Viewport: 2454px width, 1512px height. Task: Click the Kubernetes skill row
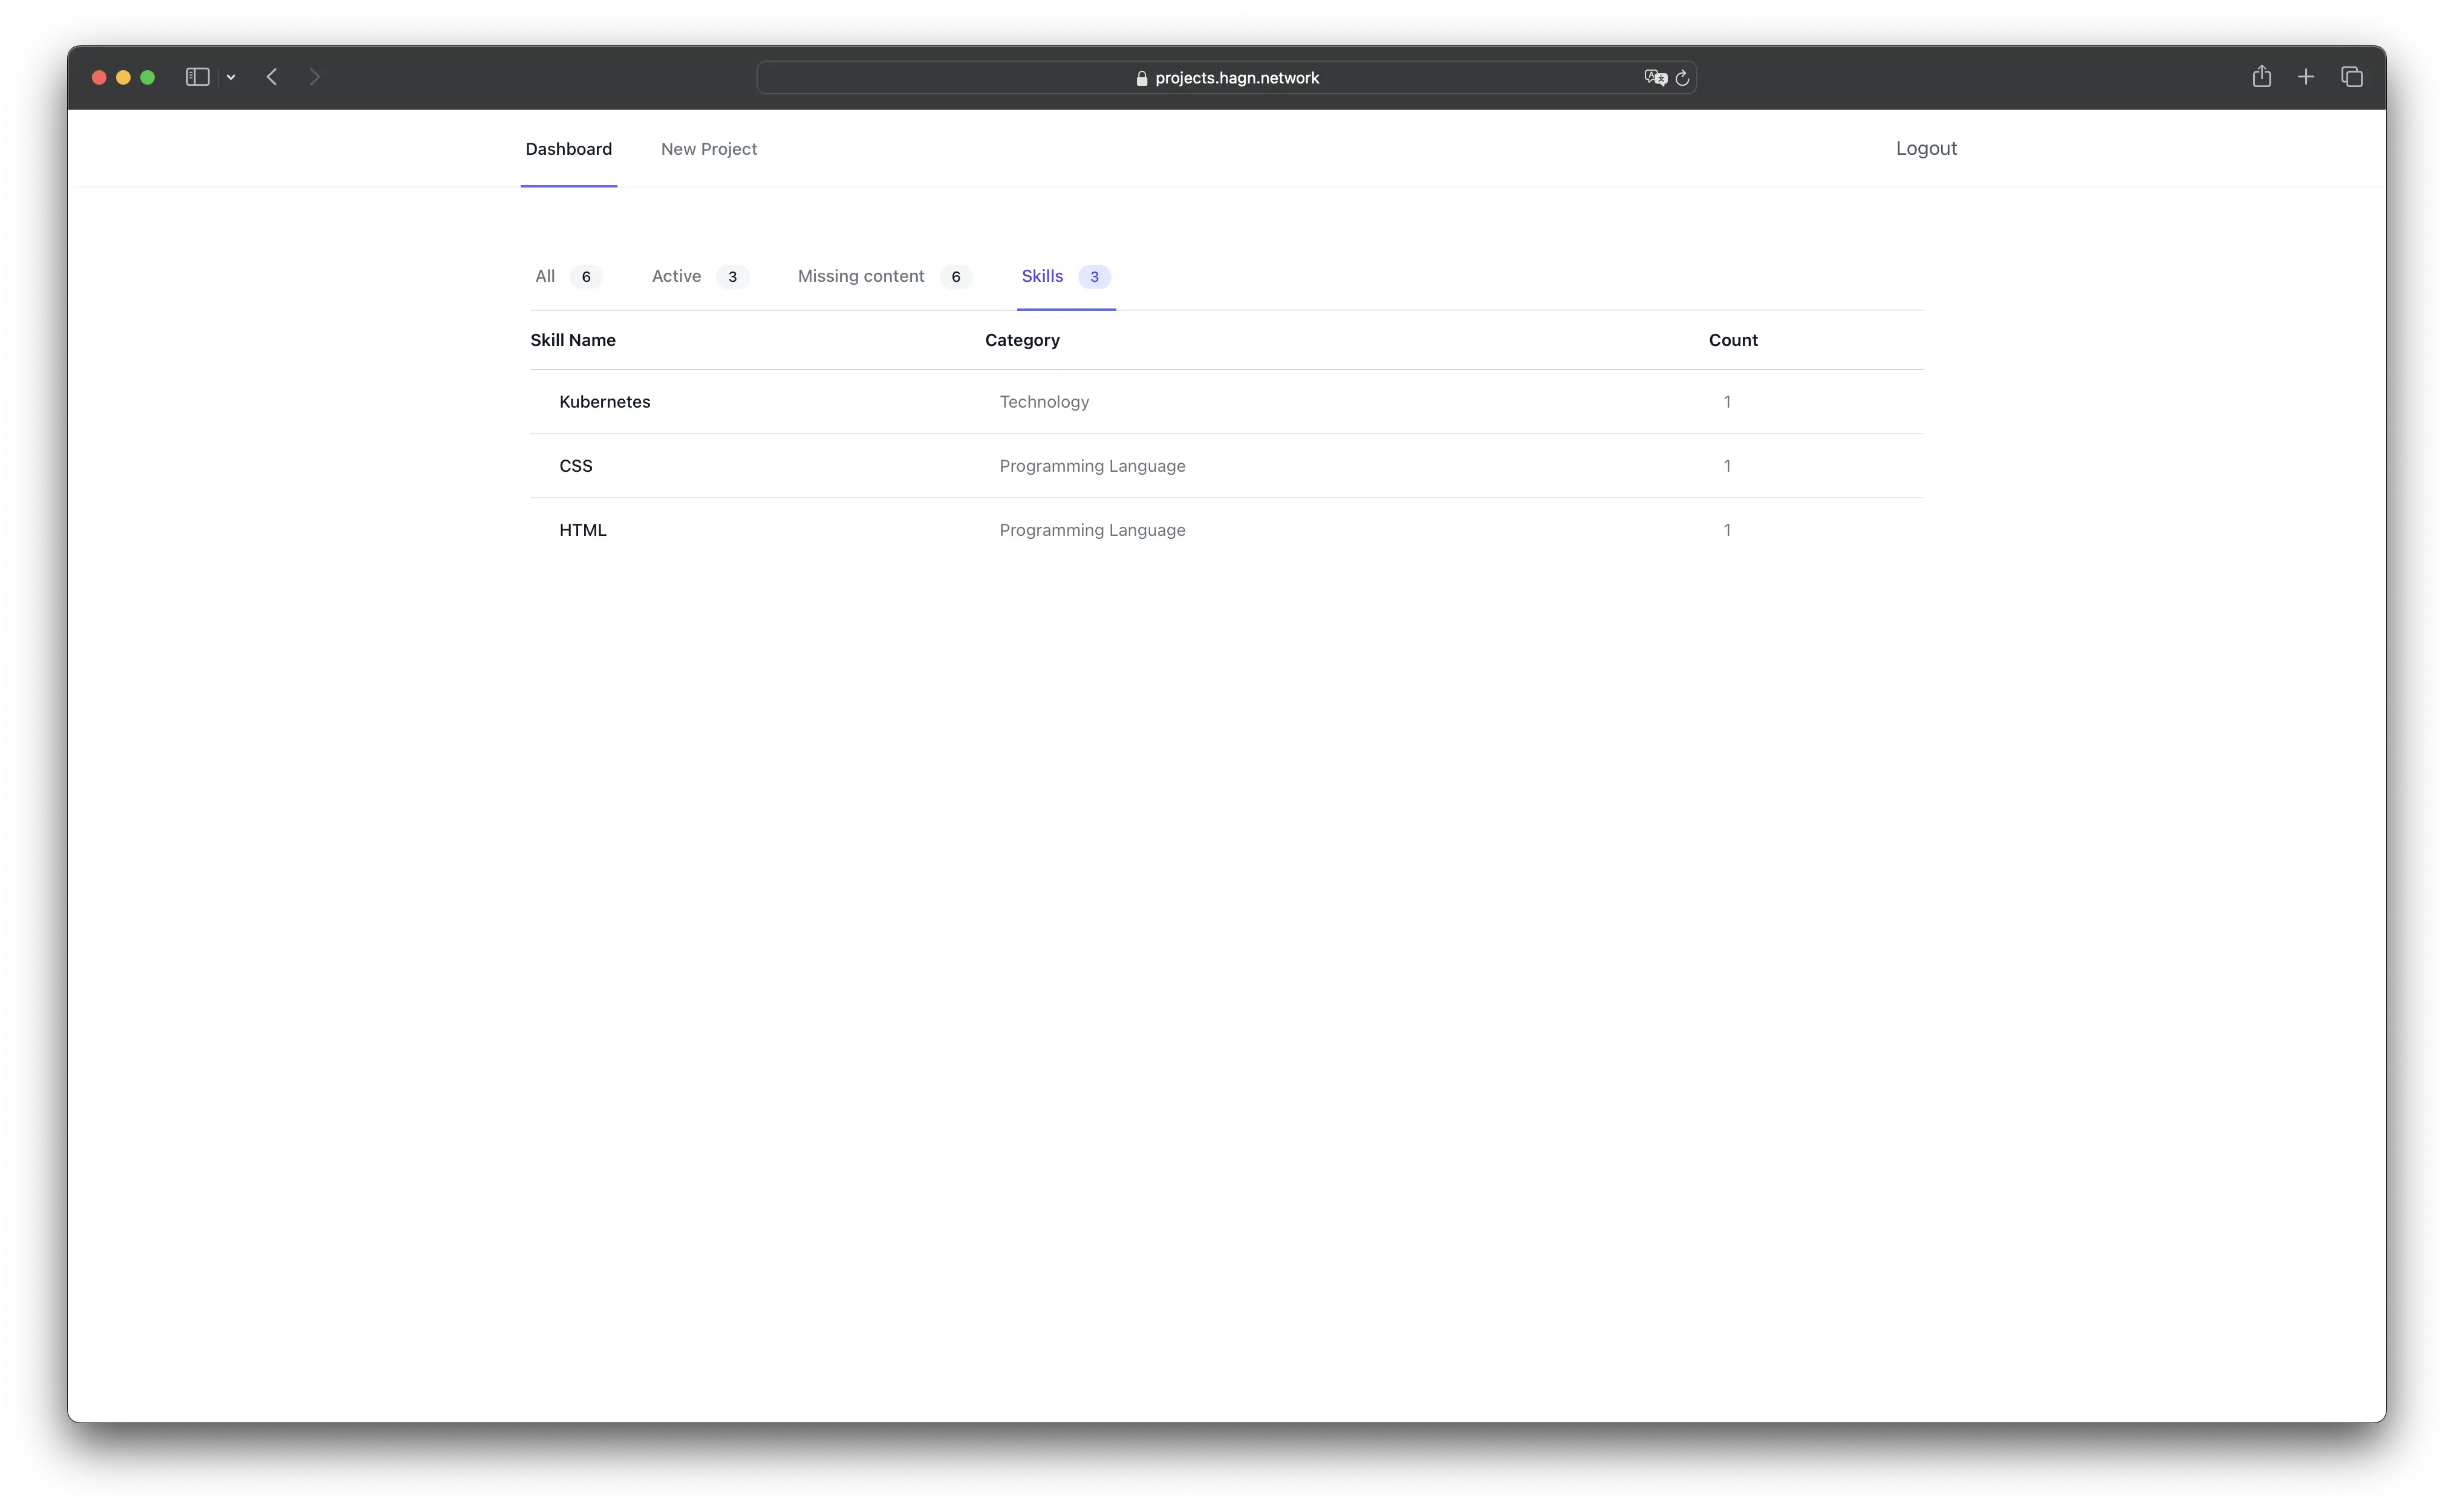point(605,402)
